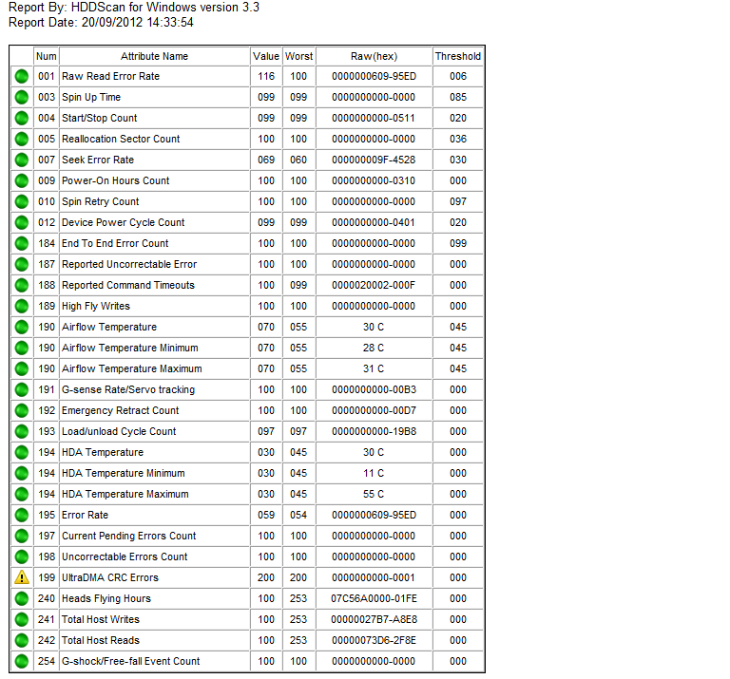
Task: Click green status icon for Seek Error Rate
Action: pyautogui.click(x=22, y=160)
